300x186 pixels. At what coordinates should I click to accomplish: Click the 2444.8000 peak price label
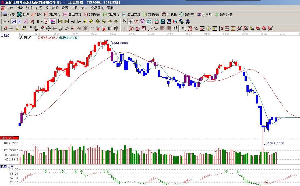[119, 43]
